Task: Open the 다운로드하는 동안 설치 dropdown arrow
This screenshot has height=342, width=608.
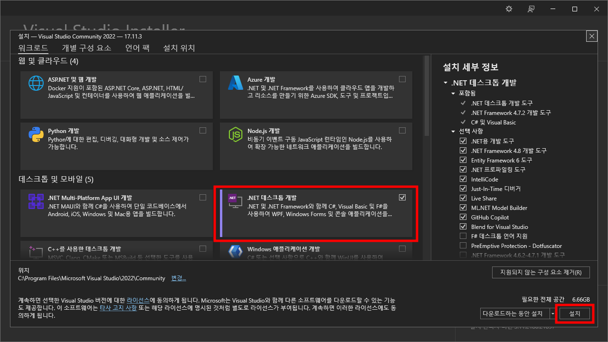Action: 553,313
